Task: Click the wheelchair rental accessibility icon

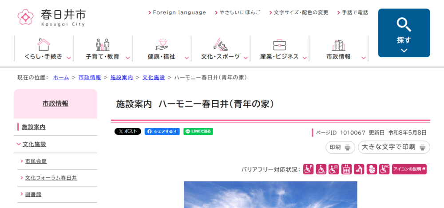Action: coord(333,169)
